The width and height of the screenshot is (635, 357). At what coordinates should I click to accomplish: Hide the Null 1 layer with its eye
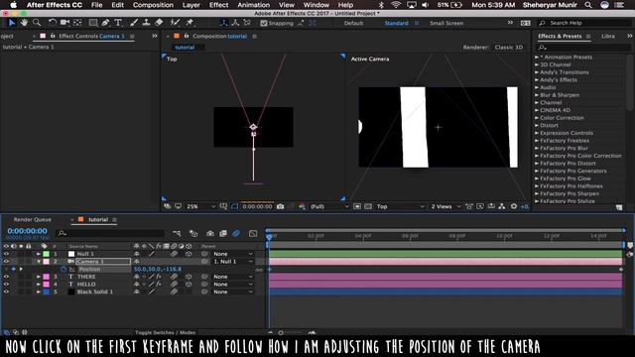click(x=6, y=254)
